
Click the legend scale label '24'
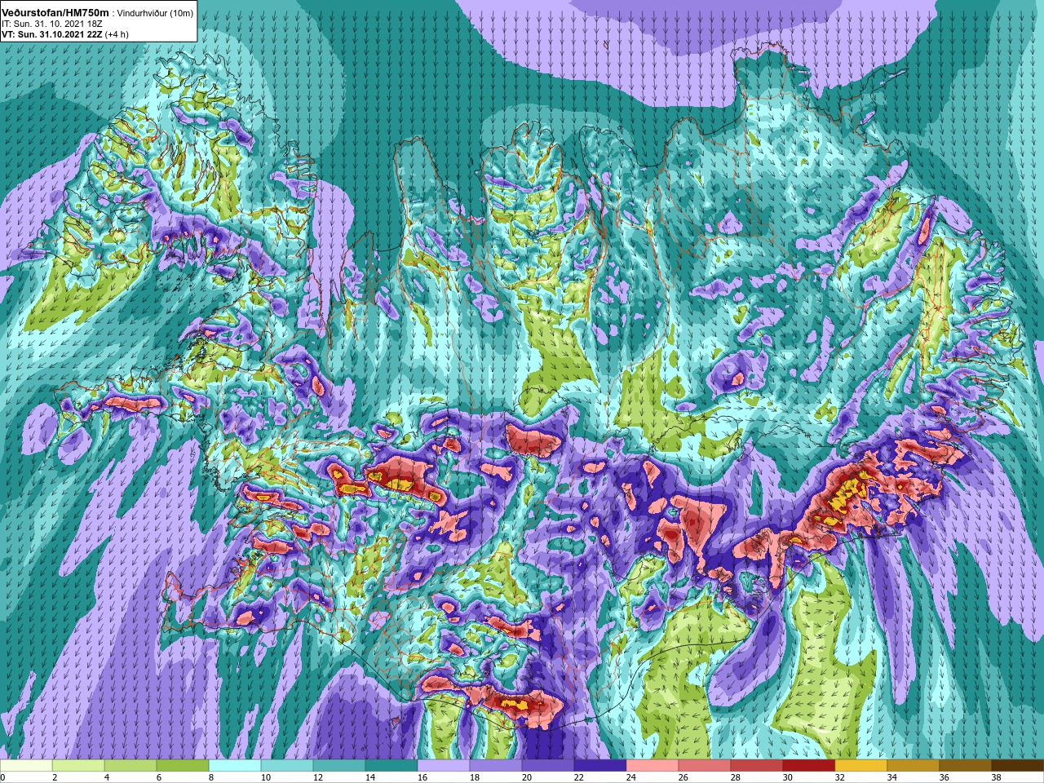click(630, 778)
